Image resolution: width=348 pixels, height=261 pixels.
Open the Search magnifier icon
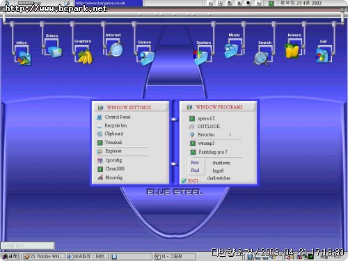click(x=262, y=58)
